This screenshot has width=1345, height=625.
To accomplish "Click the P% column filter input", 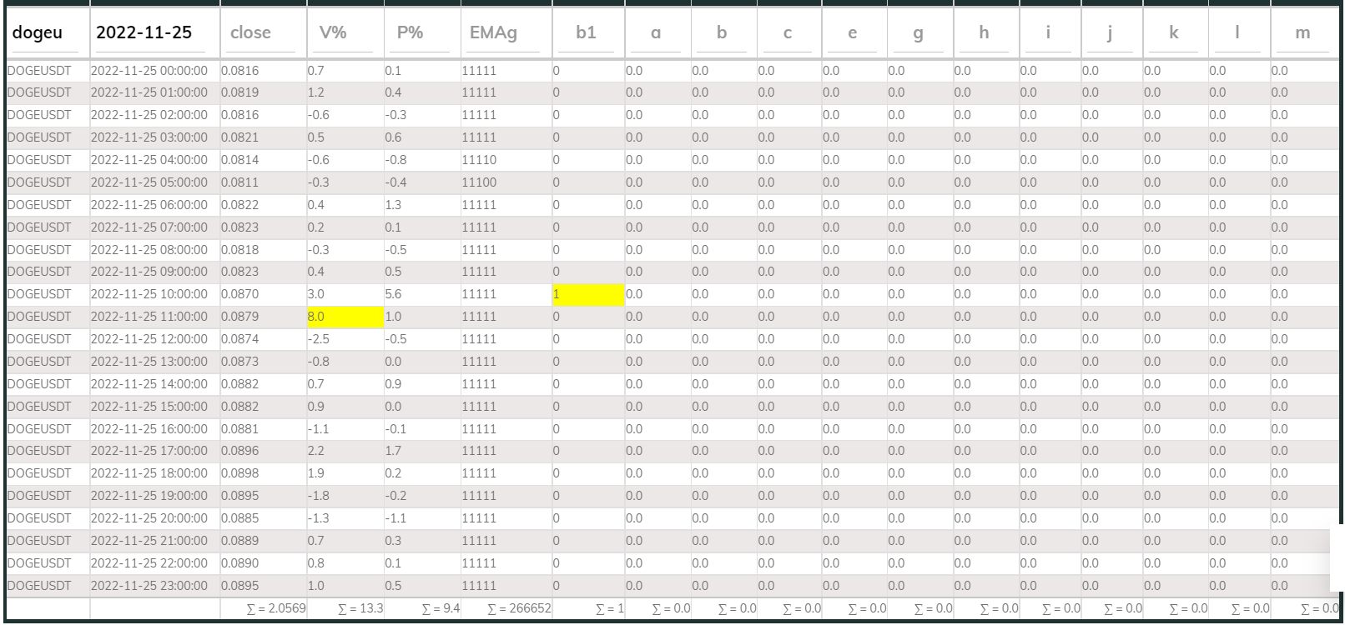I will point(421,33).
